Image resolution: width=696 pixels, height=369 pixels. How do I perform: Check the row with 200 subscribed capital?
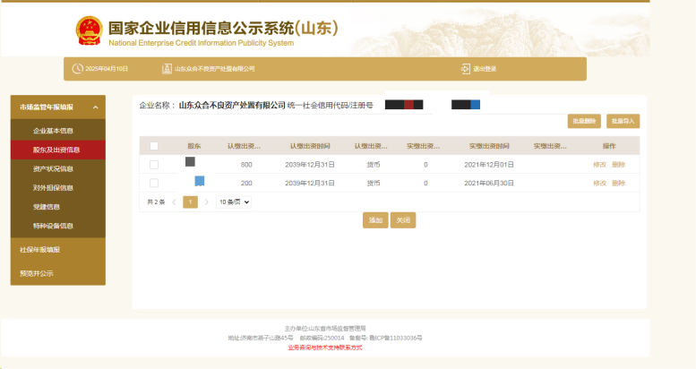[x=154, y=183]
